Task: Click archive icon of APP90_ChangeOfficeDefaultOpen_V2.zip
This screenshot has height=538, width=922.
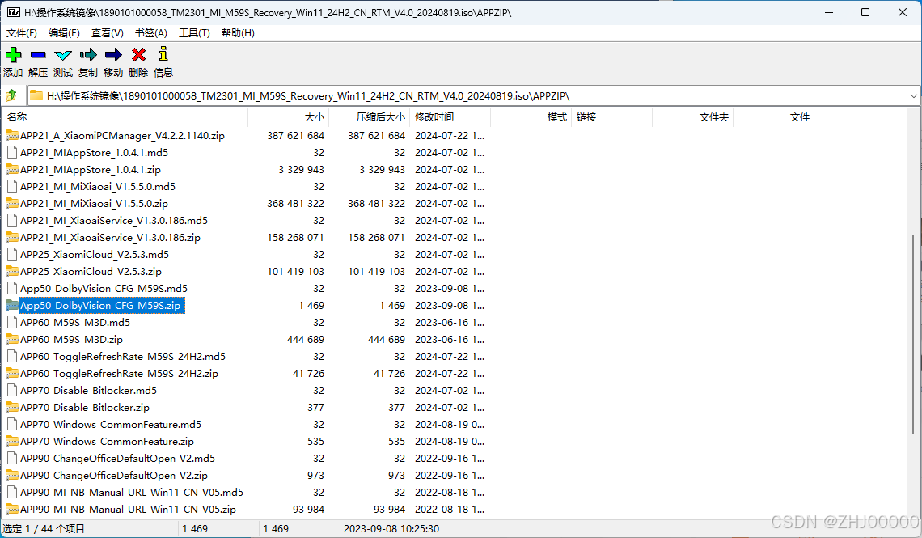Action: click(x=12, y=475)
